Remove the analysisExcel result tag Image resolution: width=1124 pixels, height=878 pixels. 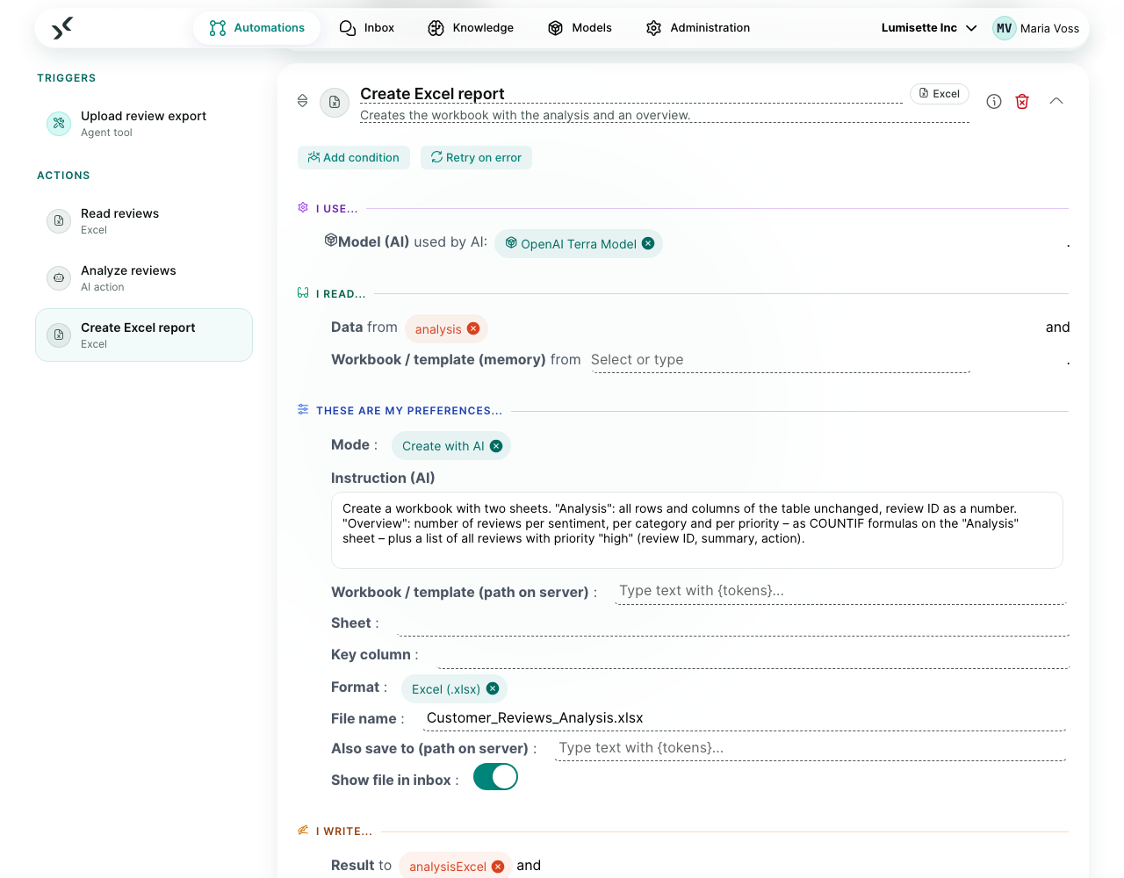coord(498,867)
